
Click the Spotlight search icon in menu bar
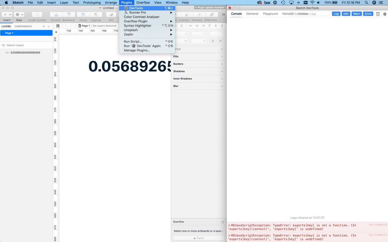tap(366, 3)
